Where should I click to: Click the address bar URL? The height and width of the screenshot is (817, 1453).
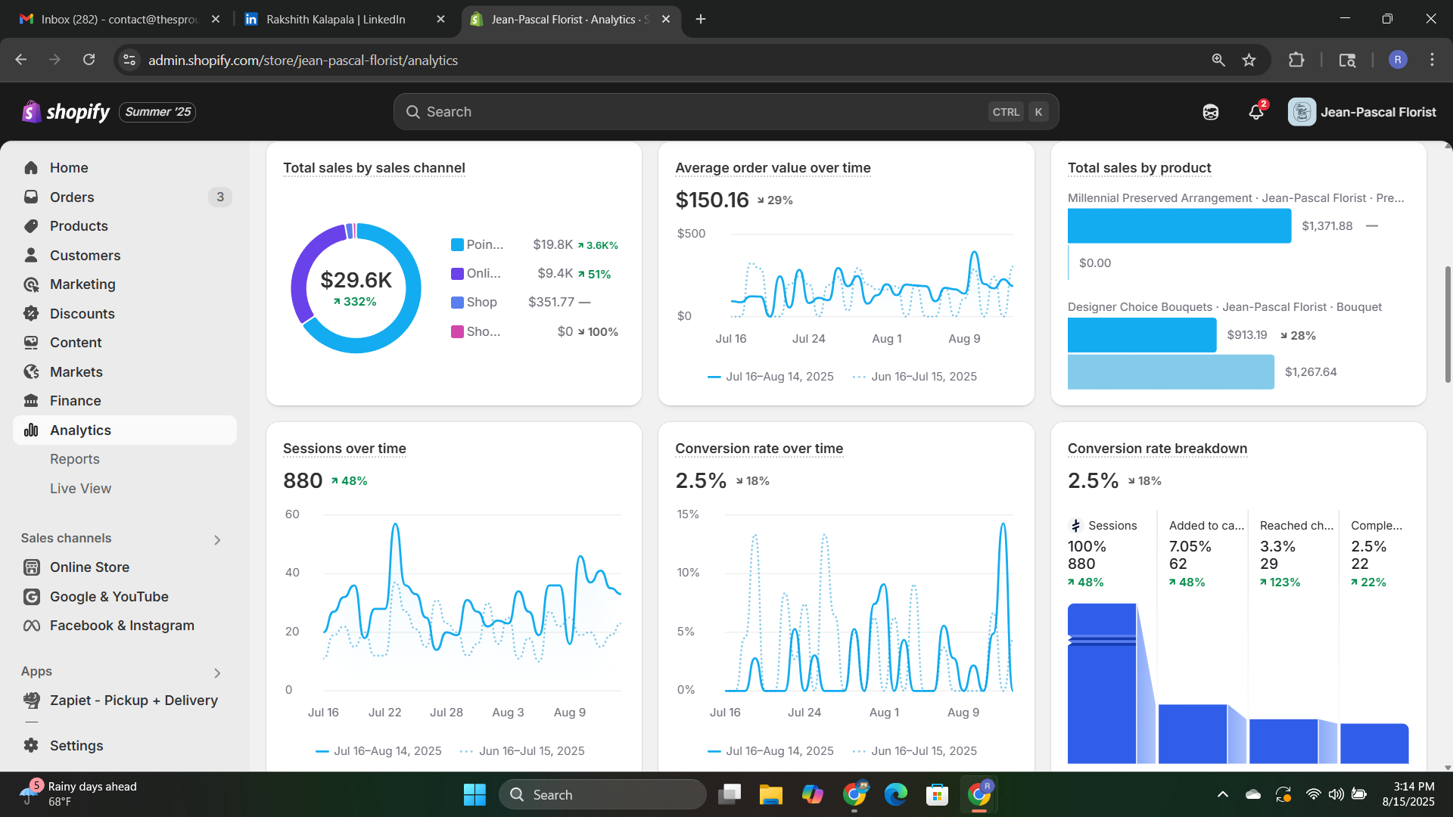click(303, 60)
